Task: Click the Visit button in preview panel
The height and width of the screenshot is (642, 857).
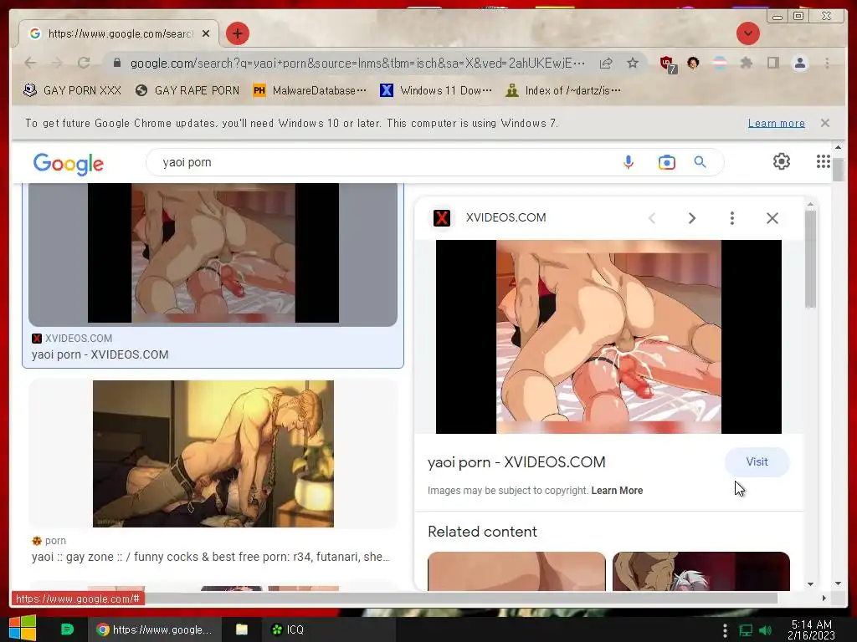Action: point(757,461)
